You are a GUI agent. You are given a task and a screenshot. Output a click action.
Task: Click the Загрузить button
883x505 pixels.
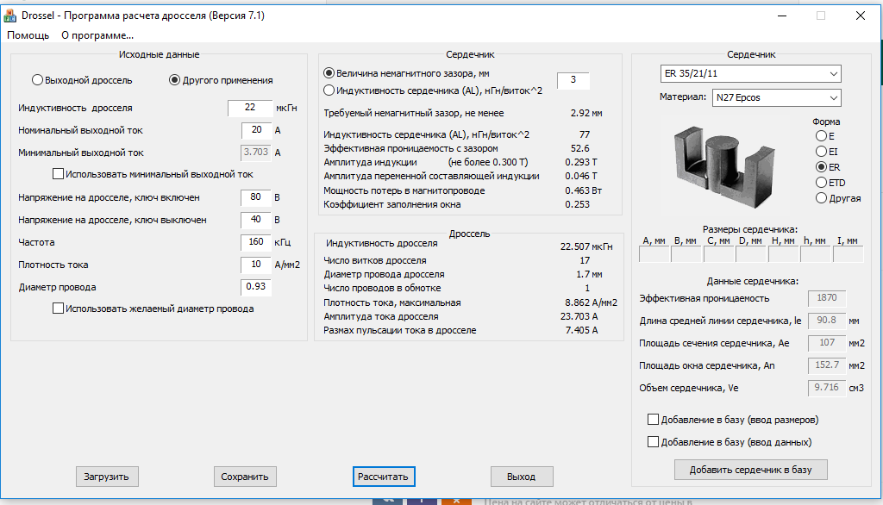pyautogui.click(x=106, y=477)
